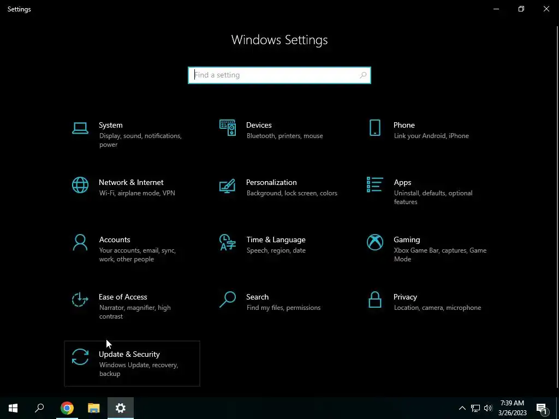Viewport: 559px width, 419px height.
Task: Click 'Display, sound, notifications, power' text
Action: 140,140
